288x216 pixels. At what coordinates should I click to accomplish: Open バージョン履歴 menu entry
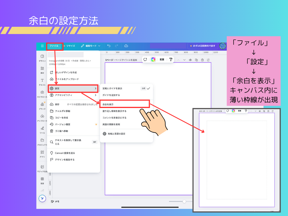pos(73,124)
